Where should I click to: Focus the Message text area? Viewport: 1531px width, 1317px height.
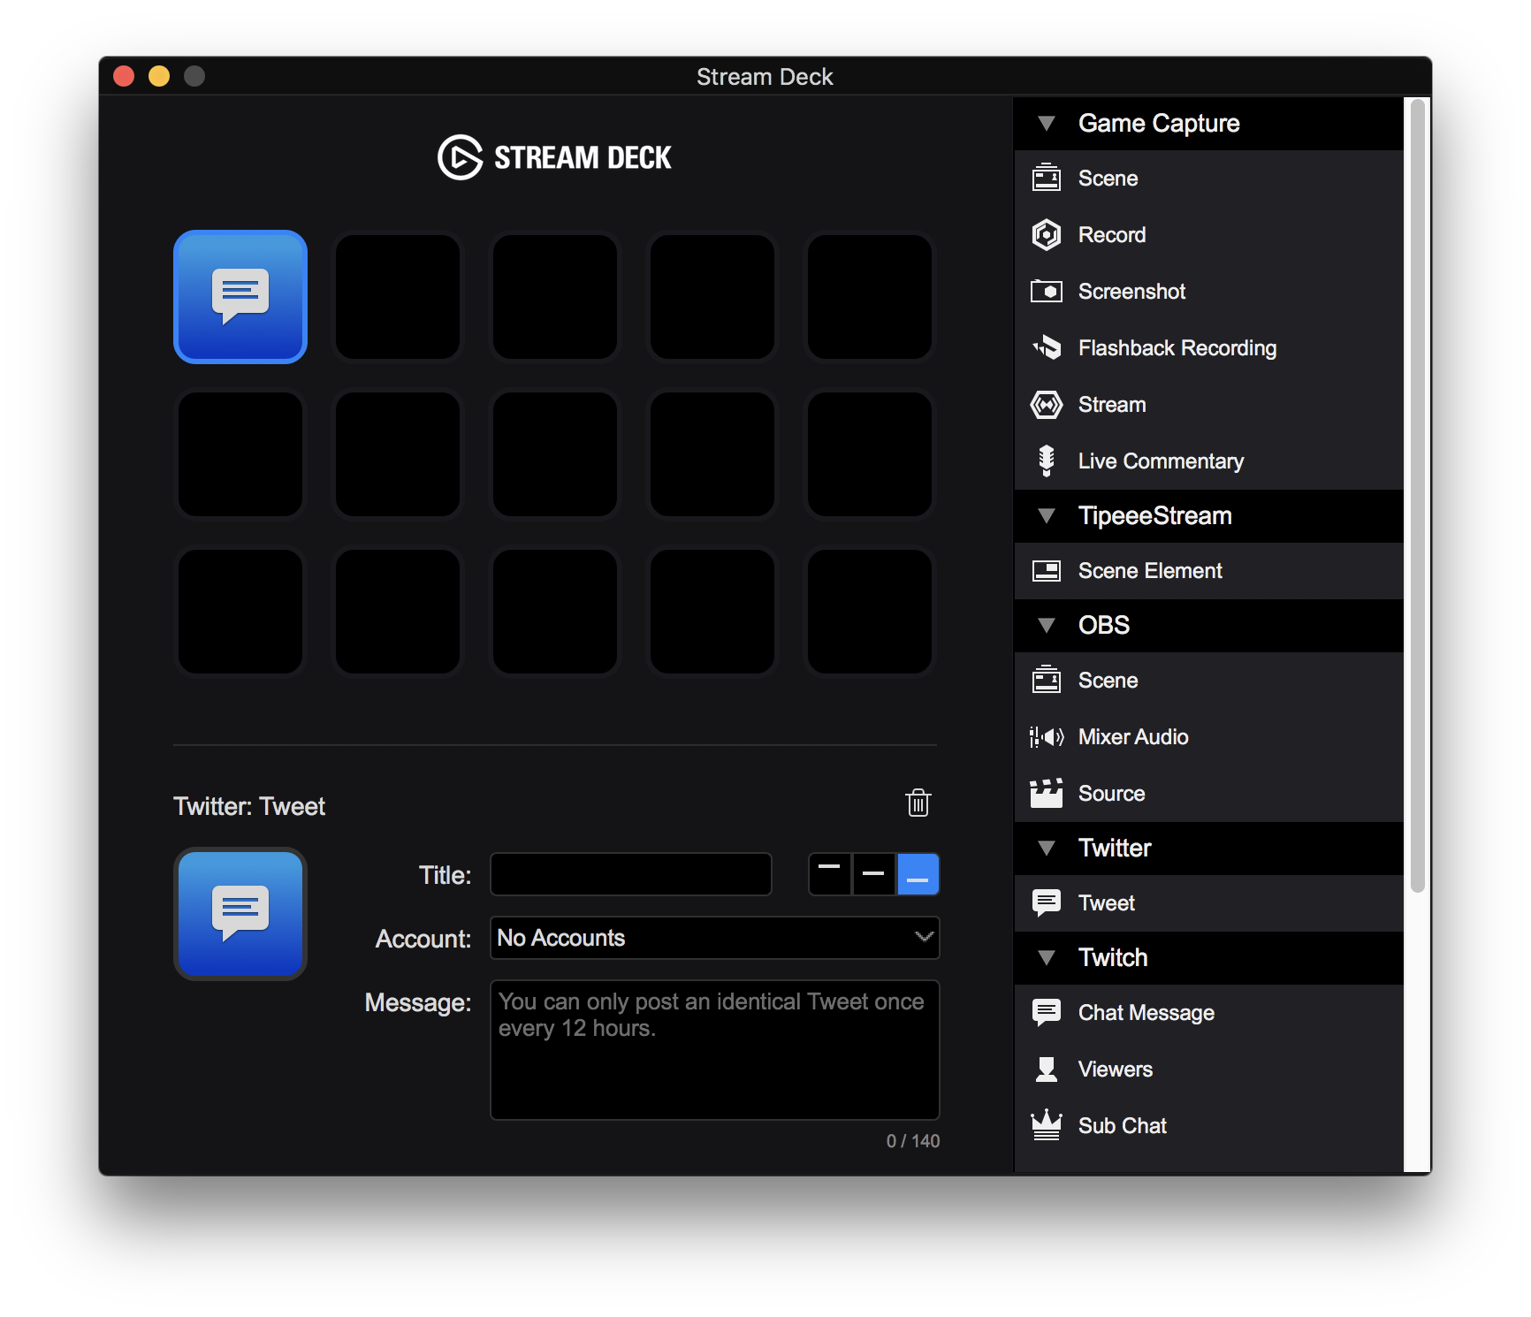(x=714, y=1050)
